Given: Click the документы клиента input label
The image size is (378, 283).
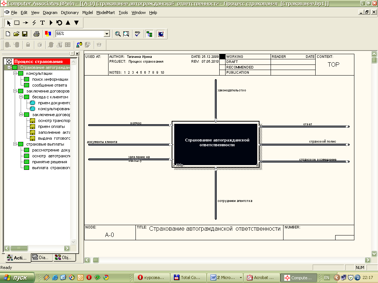Looking at the screenshot, I should pos(102,142).
